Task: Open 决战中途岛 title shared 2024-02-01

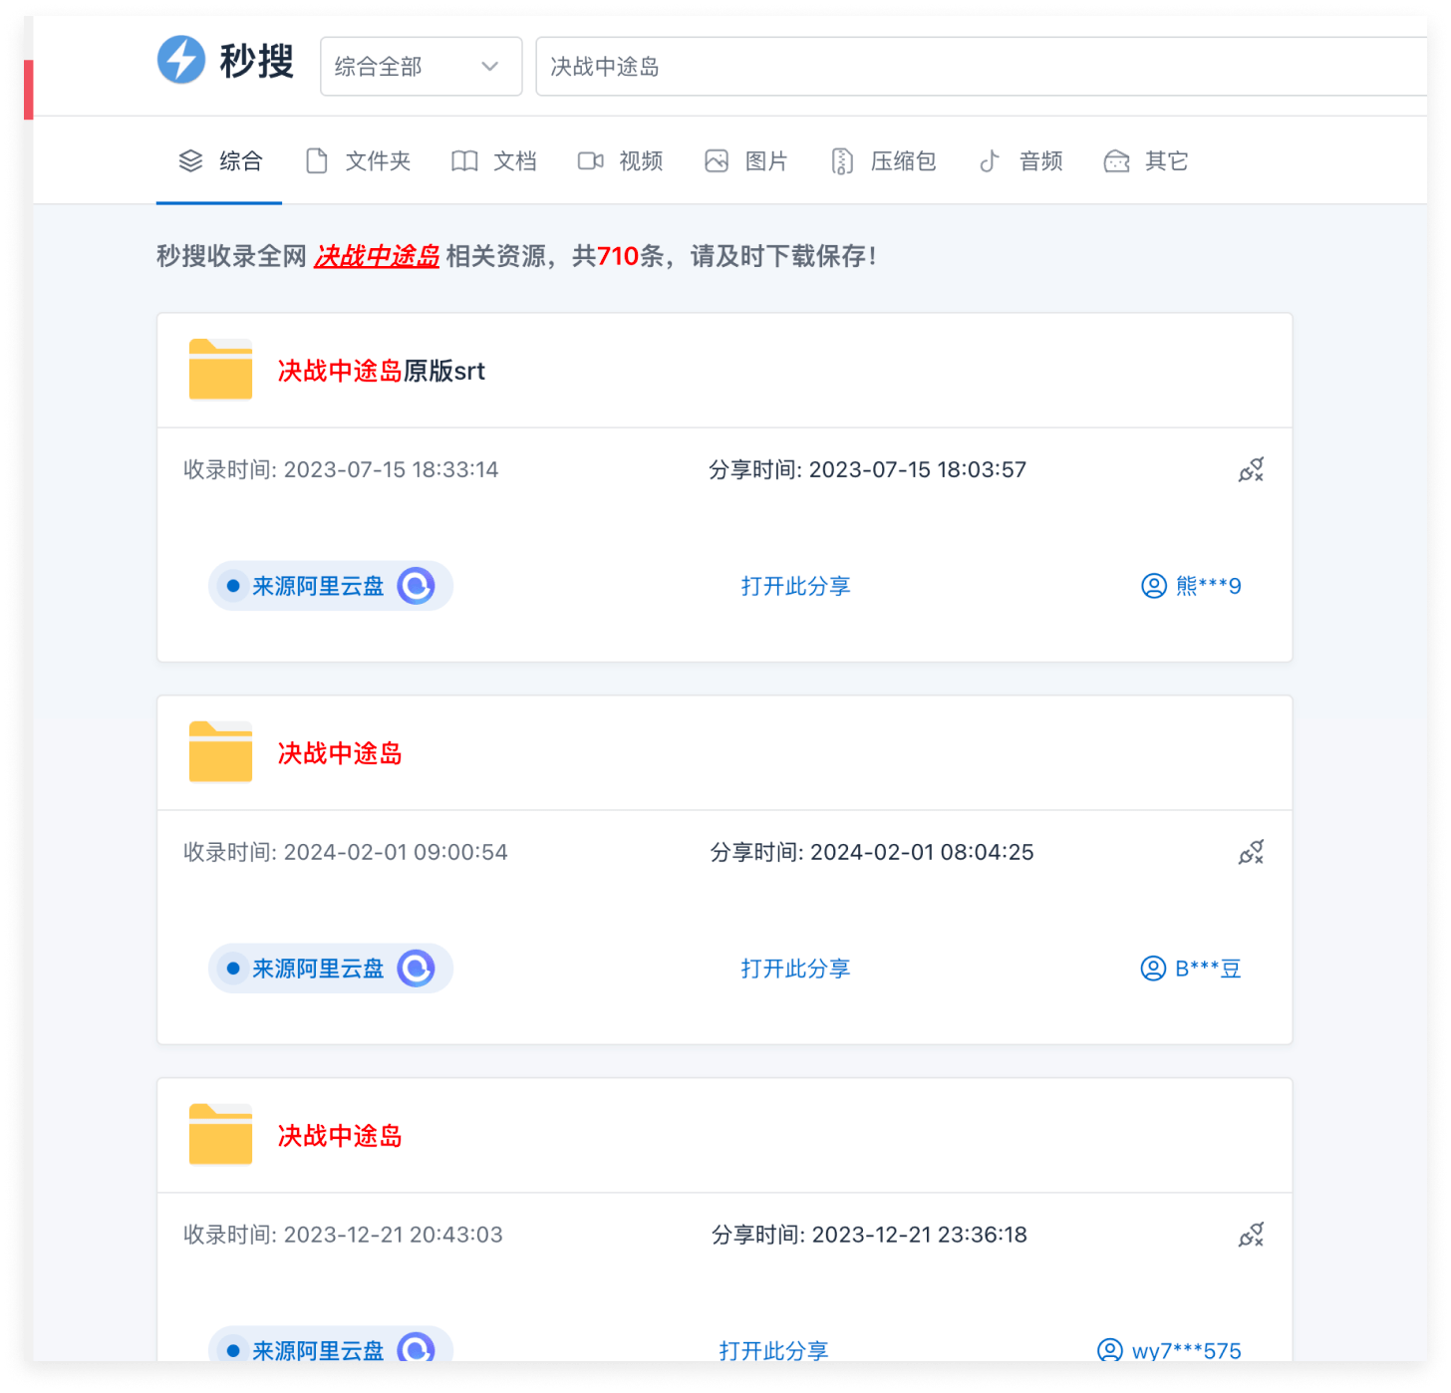Action: [x=340, y=753]
